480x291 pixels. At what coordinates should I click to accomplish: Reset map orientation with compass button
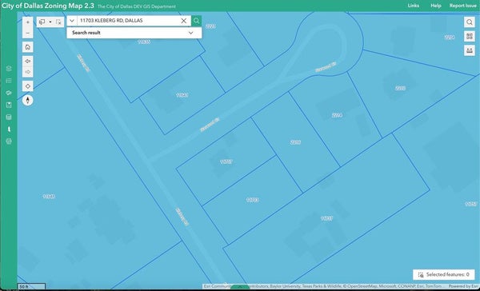(x=28, y=101)
